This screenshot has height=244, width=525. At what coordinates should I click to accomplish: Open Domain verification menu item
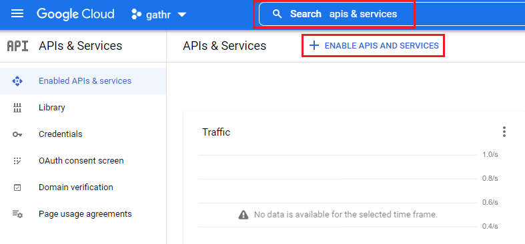coord(83,187)
